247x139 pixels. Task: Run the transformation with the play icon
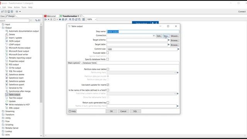46,19
